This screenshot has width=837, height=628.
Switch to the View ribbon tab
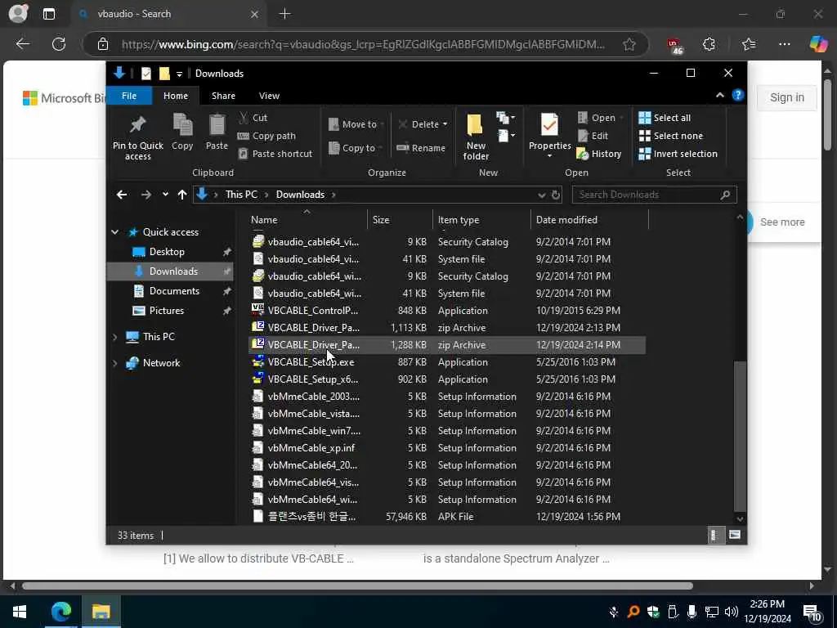(269, 96)
